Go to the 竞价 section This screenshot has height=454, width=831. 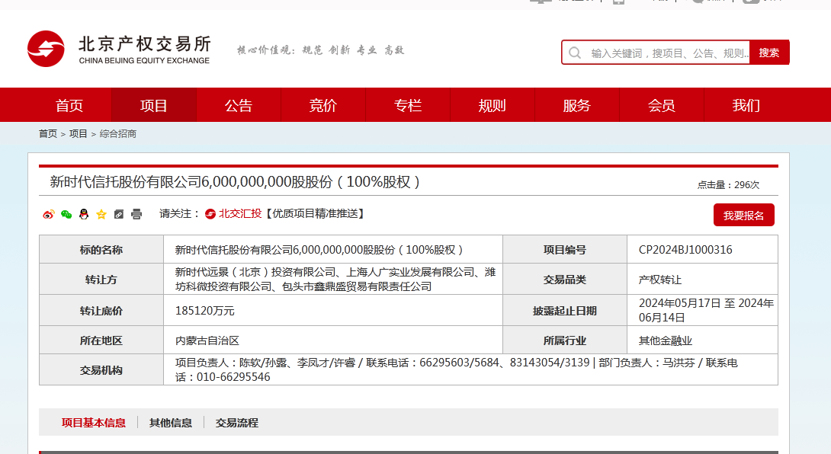(323, 105)
